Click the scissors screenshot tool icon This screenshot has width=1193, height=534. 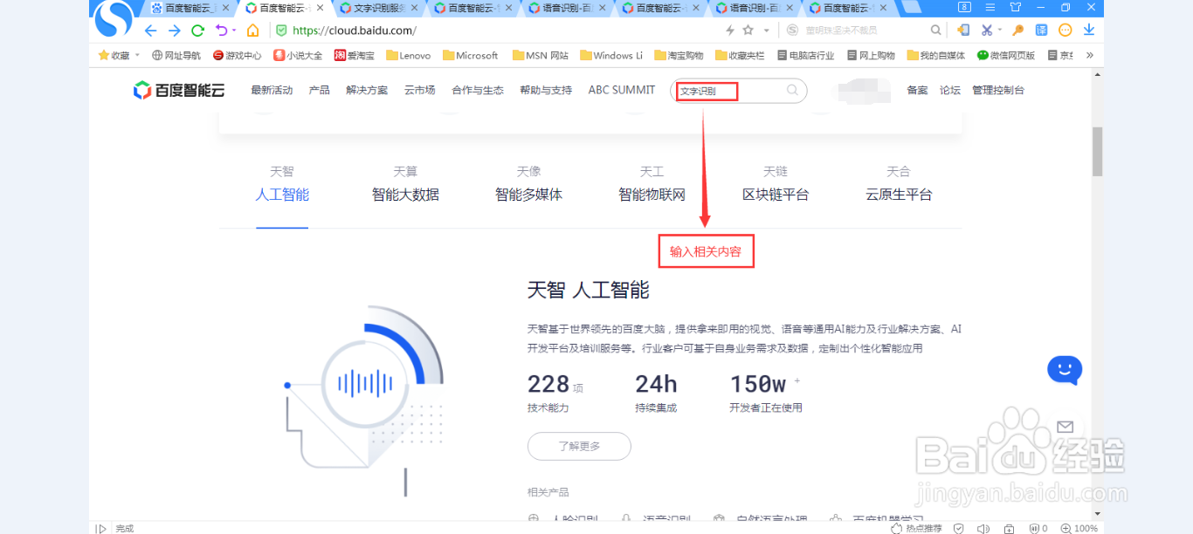pyautogui.click(x=987, y=31)
